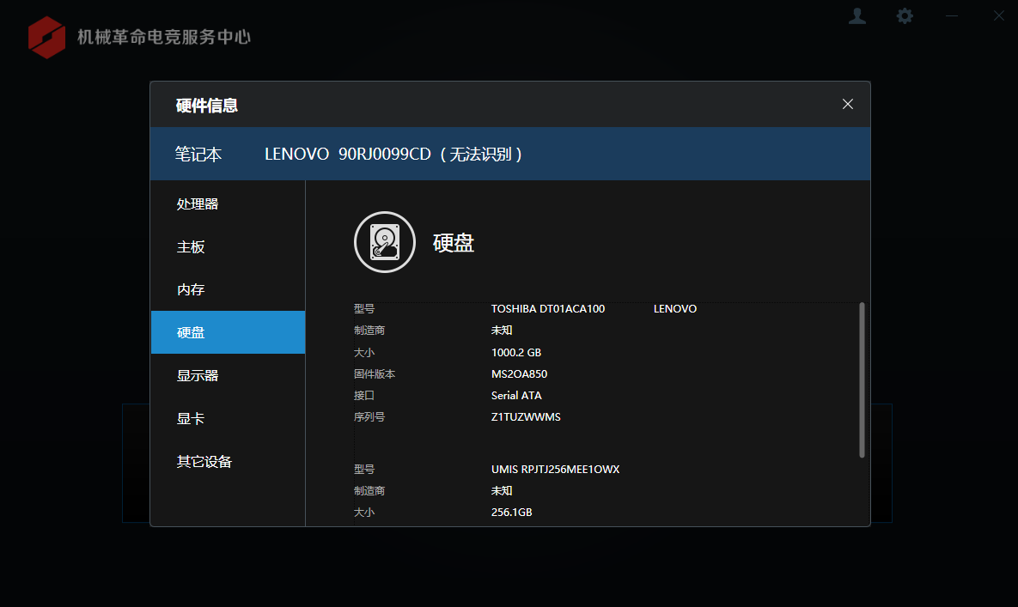Click the 笔记本 label in header
The height and width of the screenshot is (607, 1018).
[x=198, y=154]
